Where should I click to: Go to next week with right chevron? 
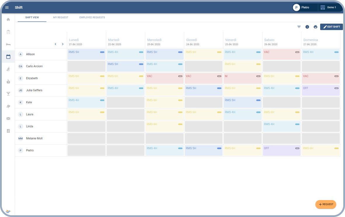pyautogui.click(x=62, y=44)
